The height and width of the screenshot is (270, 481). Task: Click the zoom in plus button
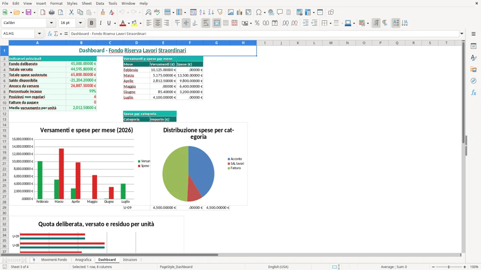[465, 267]
